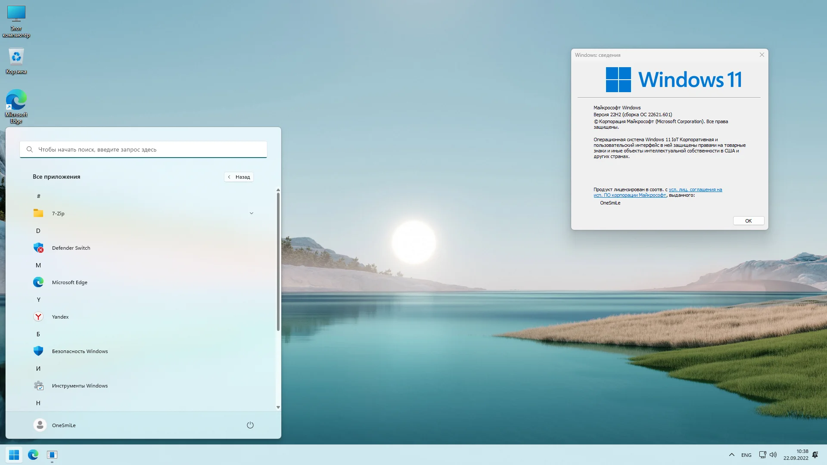Image resolution: width=827 pixels, height=465 pixels.
Task: Click letter heading Б in apps list
Action: tap(38, 334)
